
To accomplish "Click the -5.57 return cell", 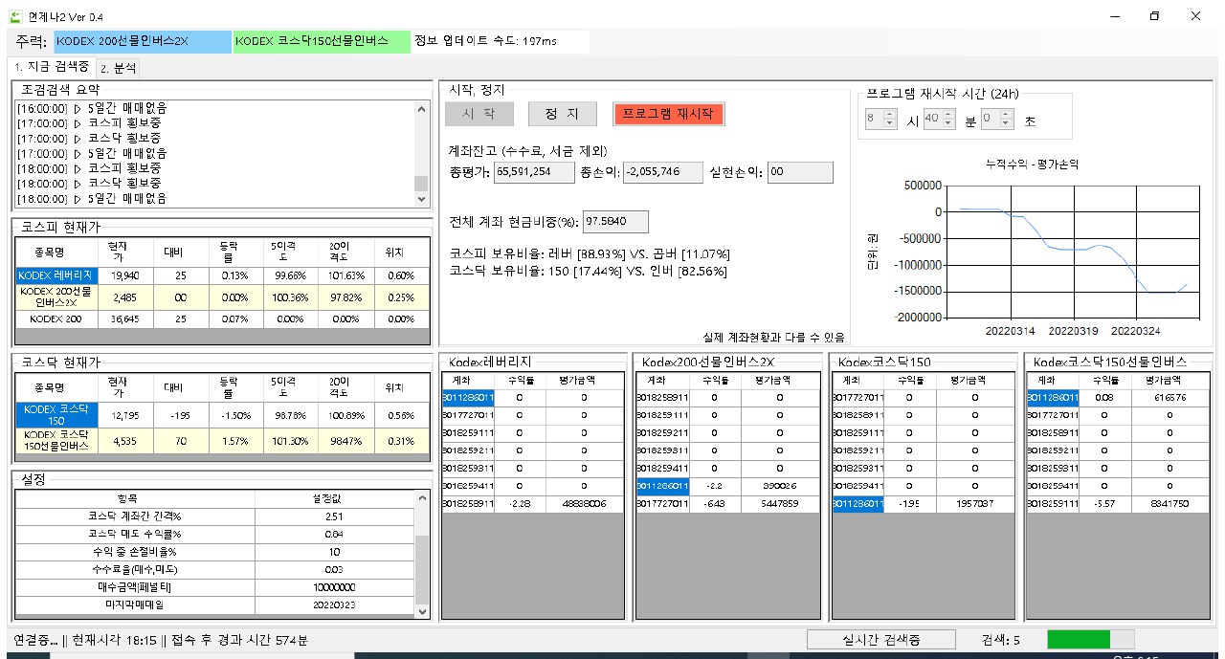I will (1104, 502).
